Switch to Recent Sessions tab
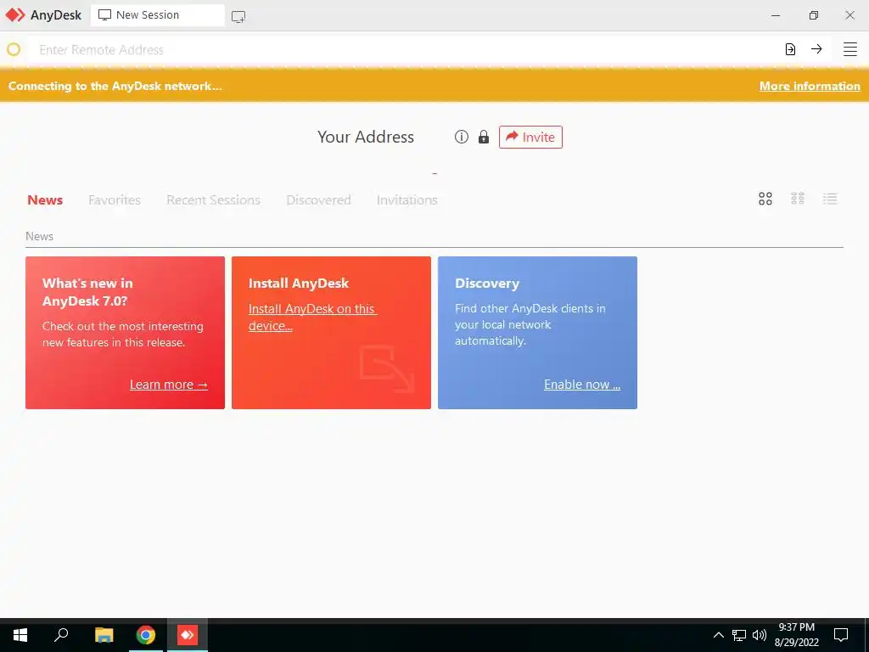The width and height of the screenshot is (869, 652). [x=213, y=200]
